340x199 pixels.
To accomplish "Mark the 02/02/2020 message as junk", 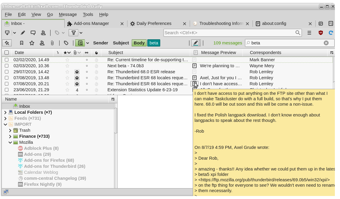I will [96, 60].
